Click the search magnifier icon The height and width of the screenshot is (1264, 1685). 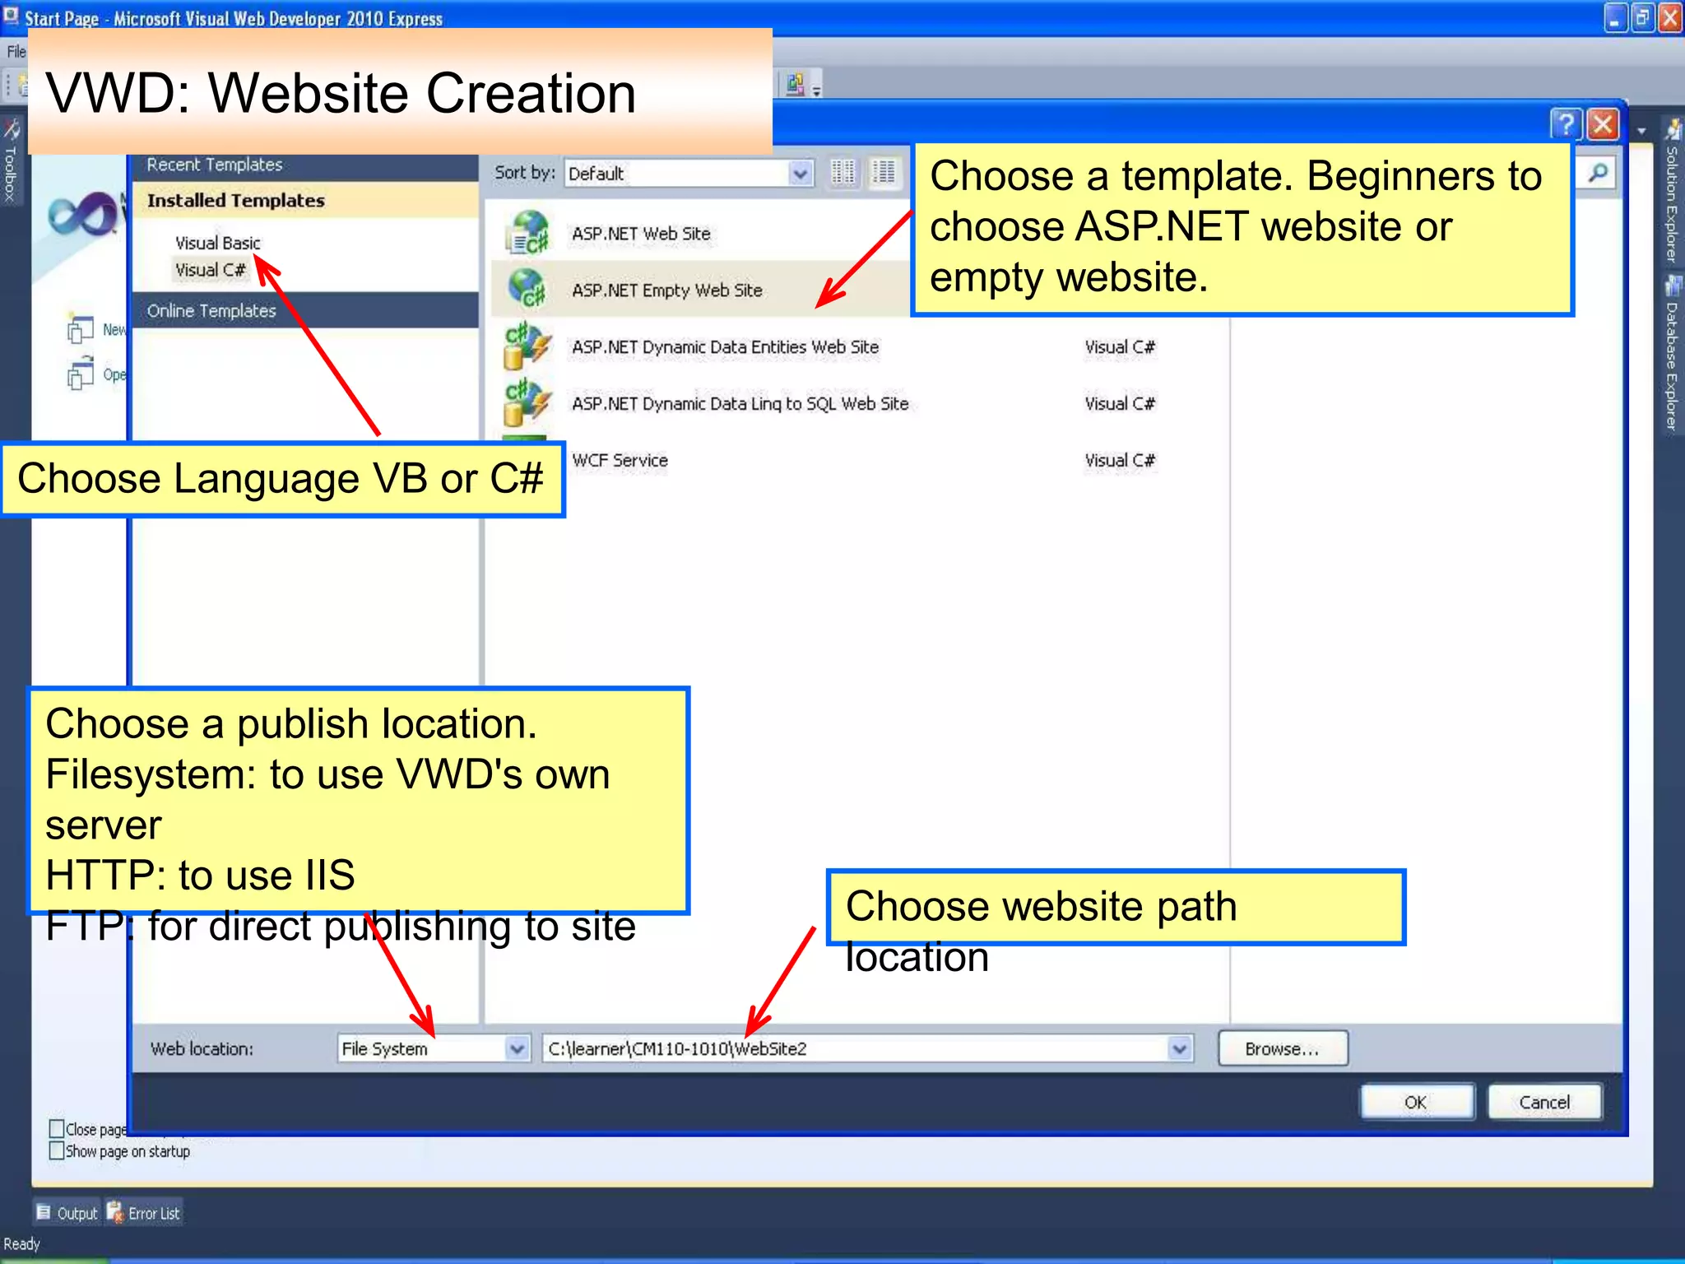1598,173
